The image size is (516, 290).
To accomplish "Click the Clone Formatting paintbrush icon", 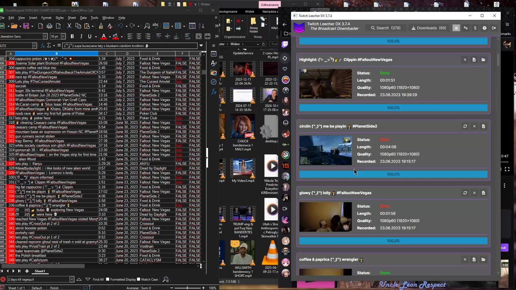I will point(101,26).
